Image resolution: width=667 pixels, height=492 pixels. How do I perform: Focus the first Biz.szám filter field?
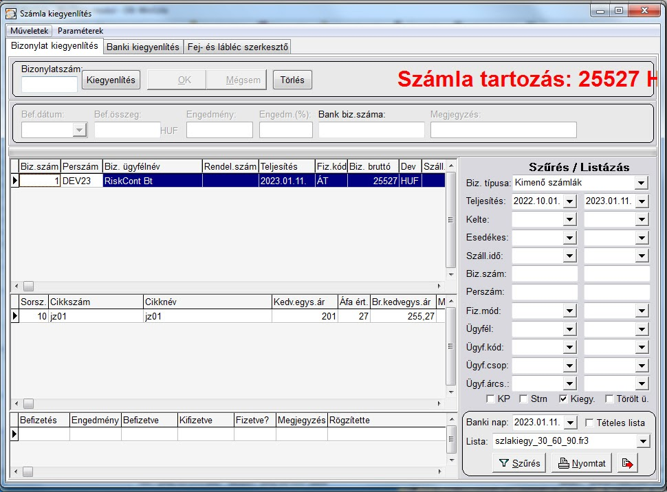tap(545, 274)
